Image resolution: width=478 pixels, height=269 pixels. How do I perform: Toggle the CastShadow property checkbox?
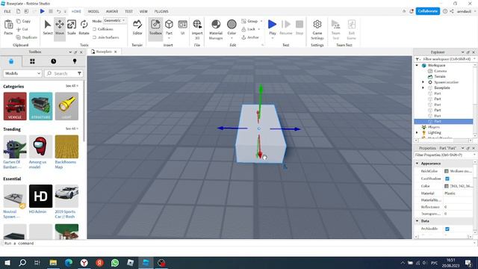tap(447, 179)
